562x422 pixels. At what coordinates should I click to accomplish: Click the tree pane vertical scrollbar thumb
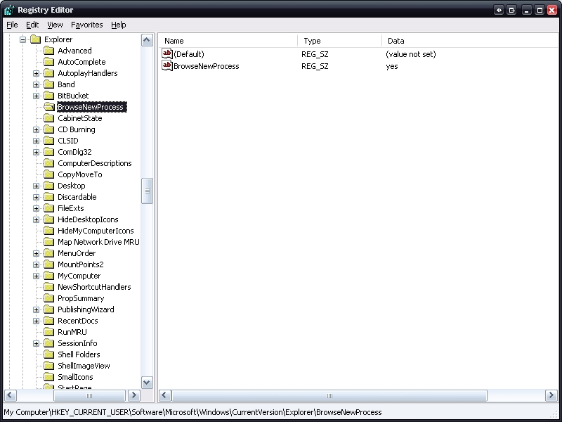pyautogui.click(x=147, y=191)
